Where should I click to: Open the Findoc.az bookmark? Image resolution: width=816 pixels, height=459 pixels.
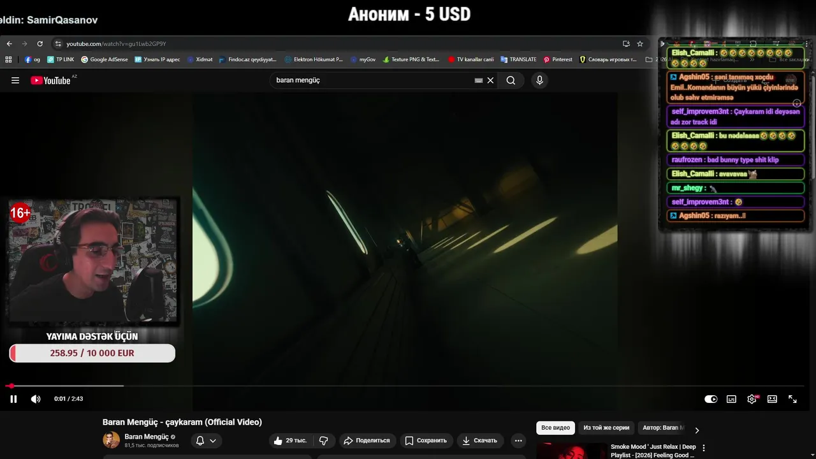(x=248, y=59)
